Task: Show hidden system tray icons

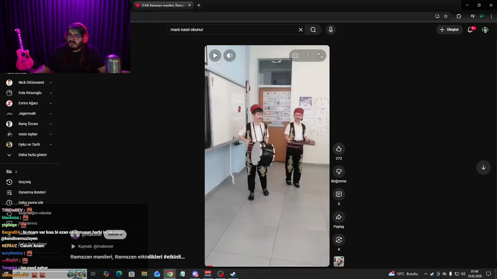Action: 426,274
